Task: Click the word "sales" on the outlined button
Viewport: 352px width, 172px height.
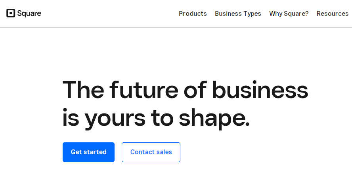Action: coord(163,152)
